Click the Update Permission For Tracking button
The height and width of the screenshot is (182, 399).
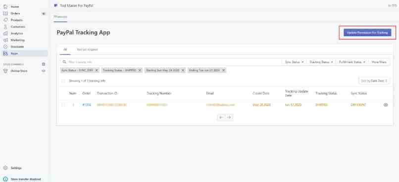coord(367,33)
